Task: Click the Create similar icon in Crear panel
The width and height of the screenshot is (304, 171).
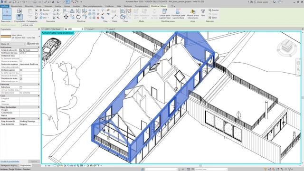Action: tap(123, 17)
